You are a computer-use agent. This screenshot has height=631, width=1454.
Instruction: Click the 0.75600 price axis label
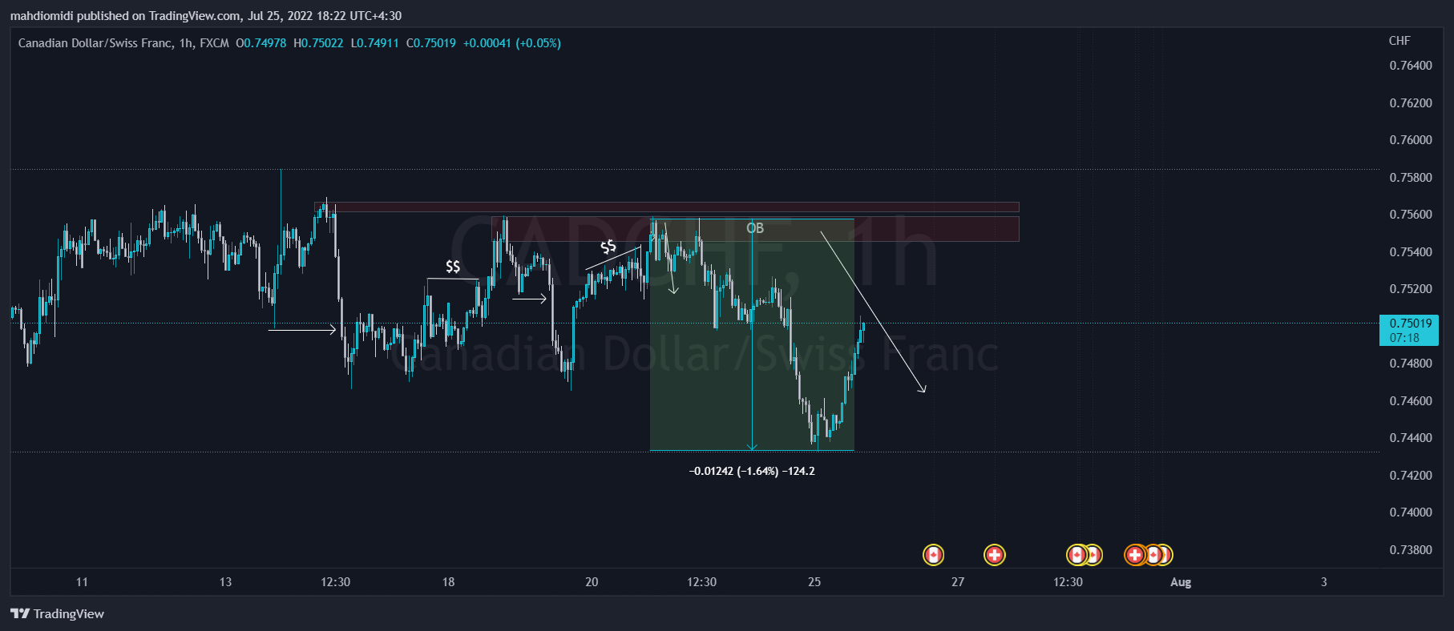(x=1411, y=215)
